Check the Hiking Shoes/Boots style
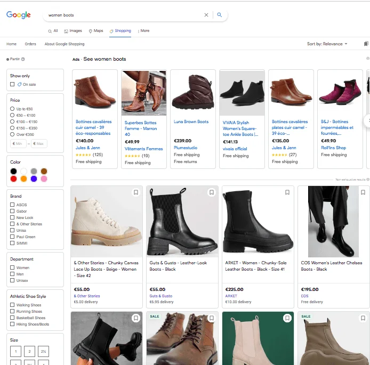The image size is (370, 365). click(x=12, y=324)
